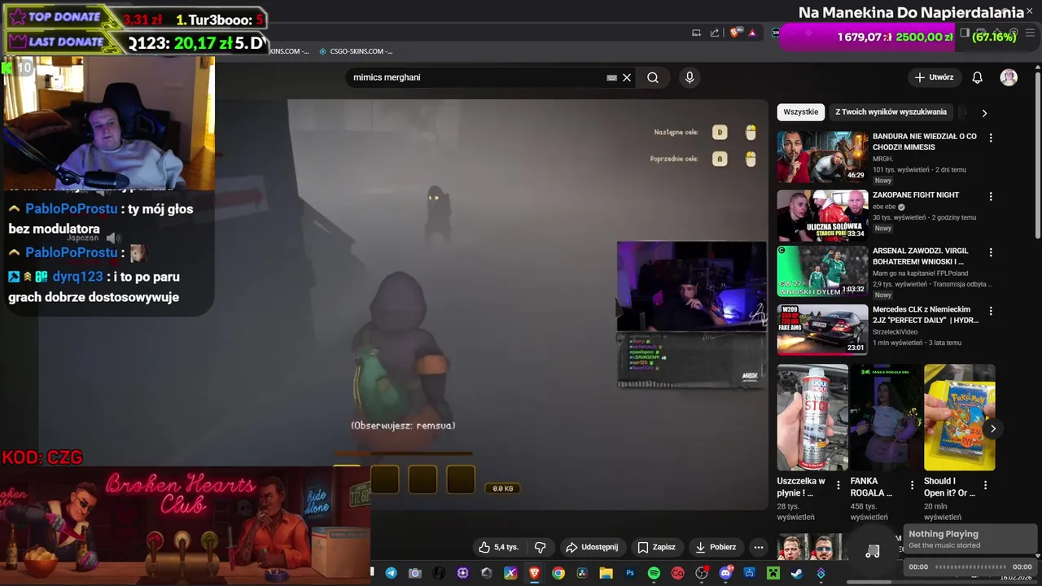Open menu for 'ARSENAL ZAWODZI' video
Image resolution: width=1042 pixels, height=586 pixels.
[x=991, y=253]
